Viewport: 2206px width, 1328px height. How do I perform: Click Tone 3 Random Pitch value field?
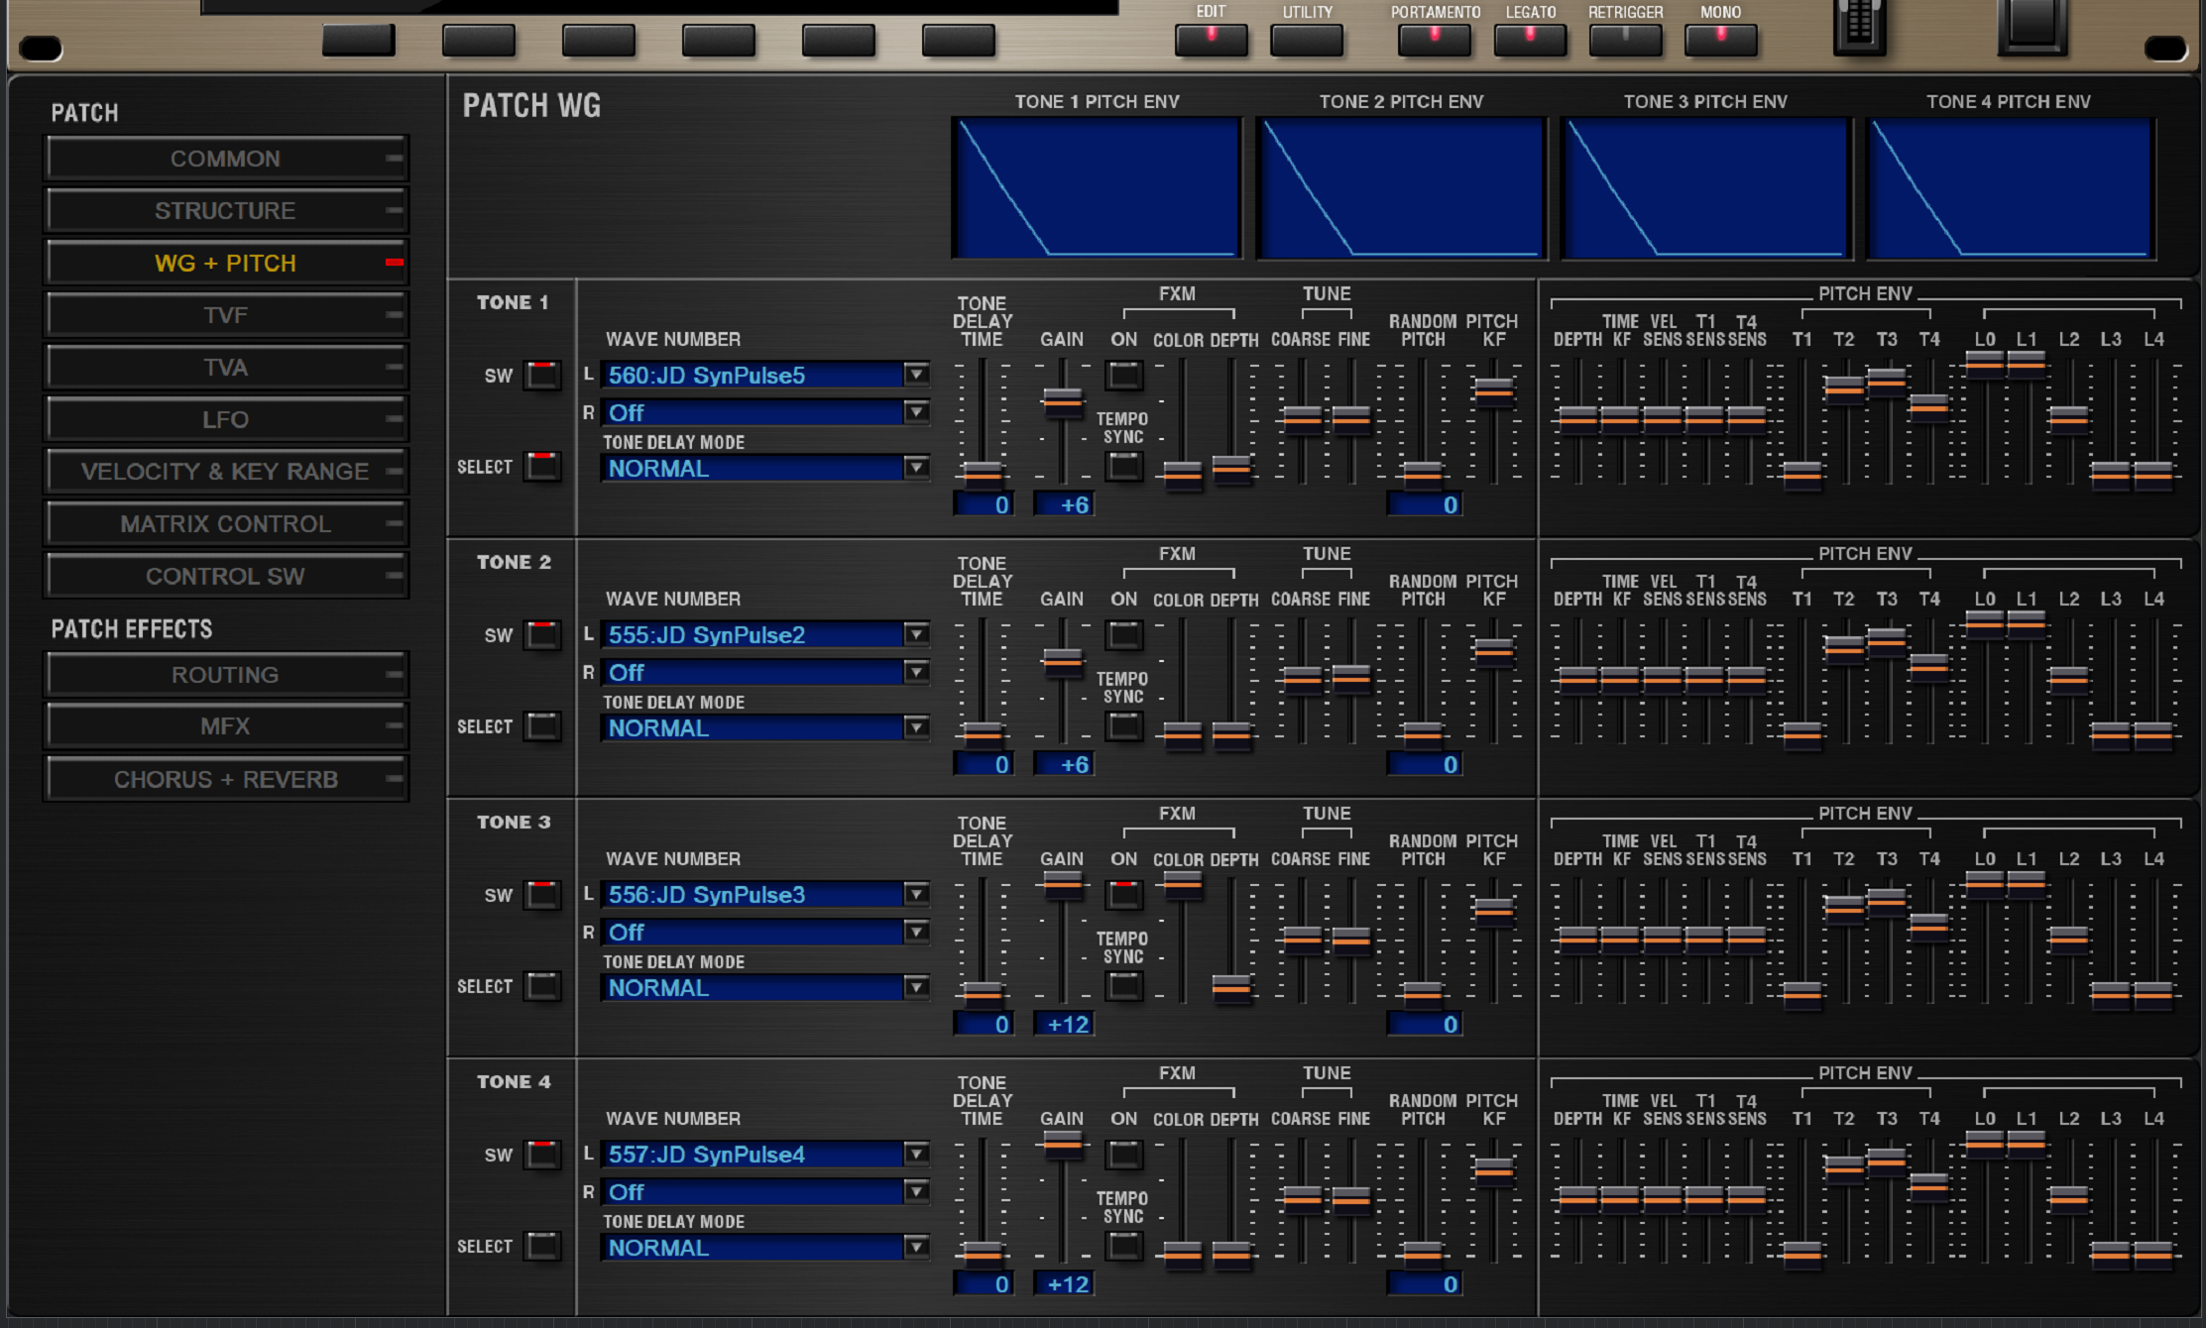[1425, 1025]
